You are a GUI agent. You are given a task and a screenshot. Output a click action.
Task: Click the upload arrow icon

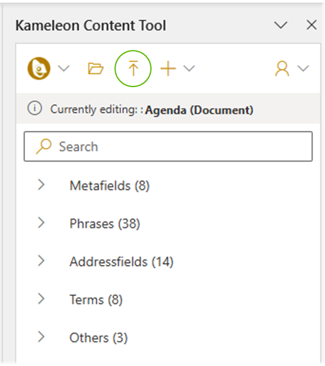click(133, 68)
